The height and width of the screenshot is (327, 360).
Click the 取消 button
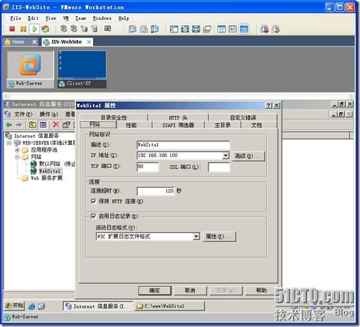tap(190, 290)
